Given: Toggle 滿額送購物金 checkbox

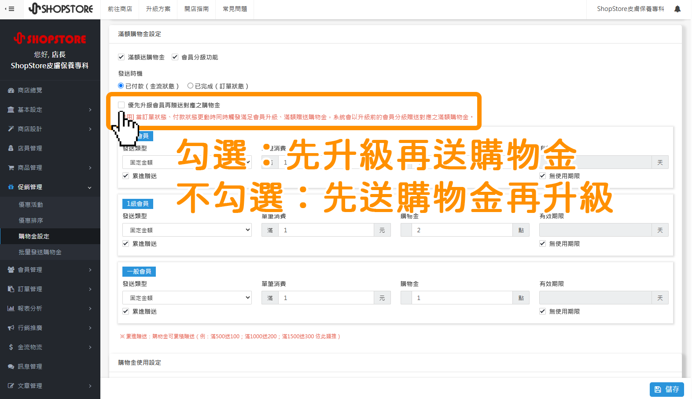Looking at the screenshot, I should coord(121,57).
